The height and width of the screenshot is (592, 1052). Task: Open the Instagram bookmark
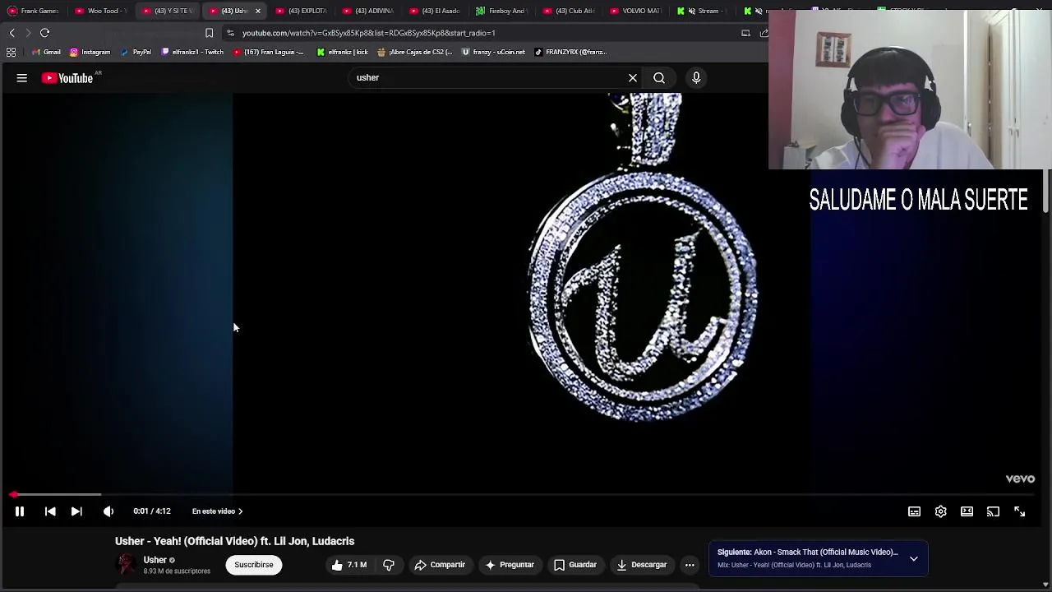click(90, 52)
